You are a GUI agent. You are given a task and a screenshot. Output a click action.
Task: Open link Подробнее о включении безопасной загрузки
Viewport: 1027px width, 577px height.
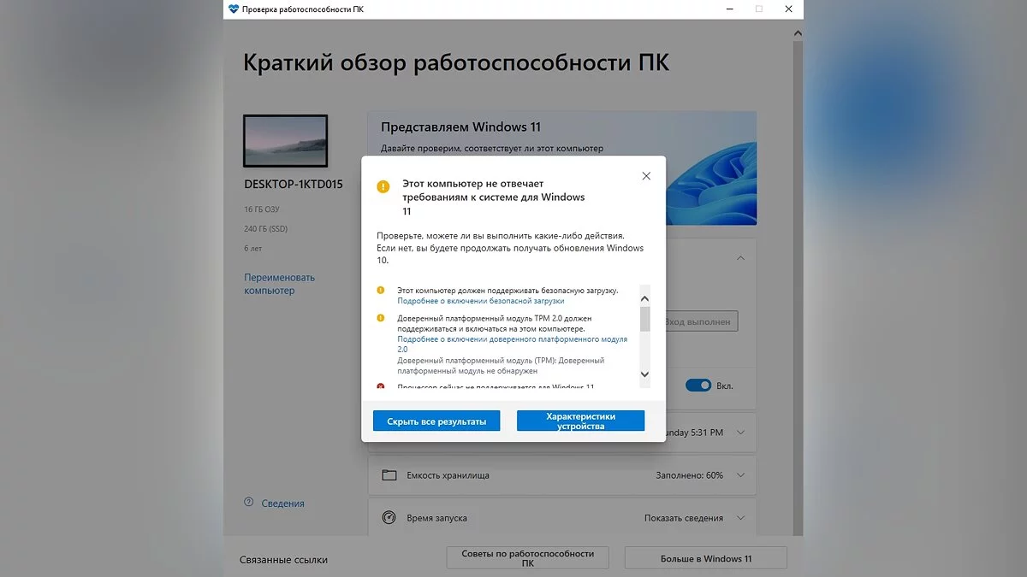[481, 301]
